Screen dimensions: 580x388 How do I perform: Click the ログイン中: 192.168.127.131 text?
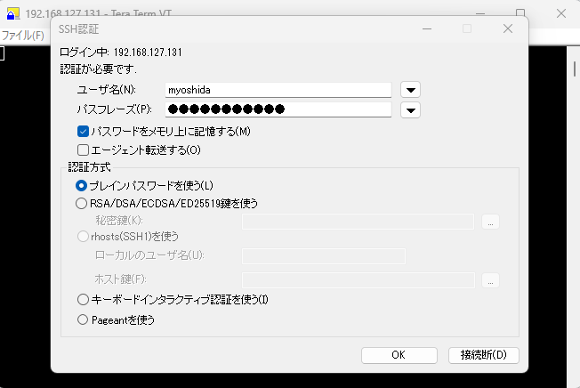tap(121, 53)
